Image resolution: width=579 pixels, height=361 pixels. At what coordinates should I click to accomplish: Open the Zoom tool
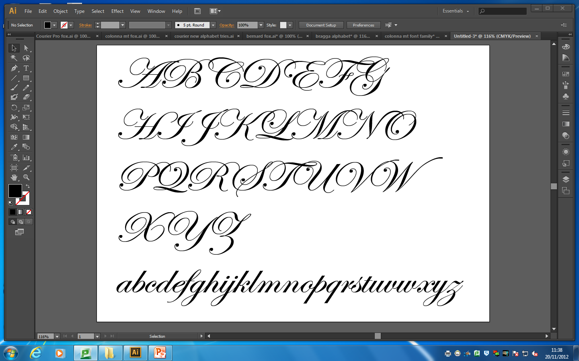point(26,177)
